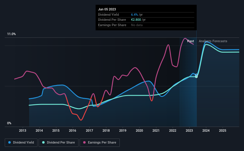Click the blue Dividend Yield data point marker
The width and height of the screenshot is (244, 151).
(x=196, y=75)
